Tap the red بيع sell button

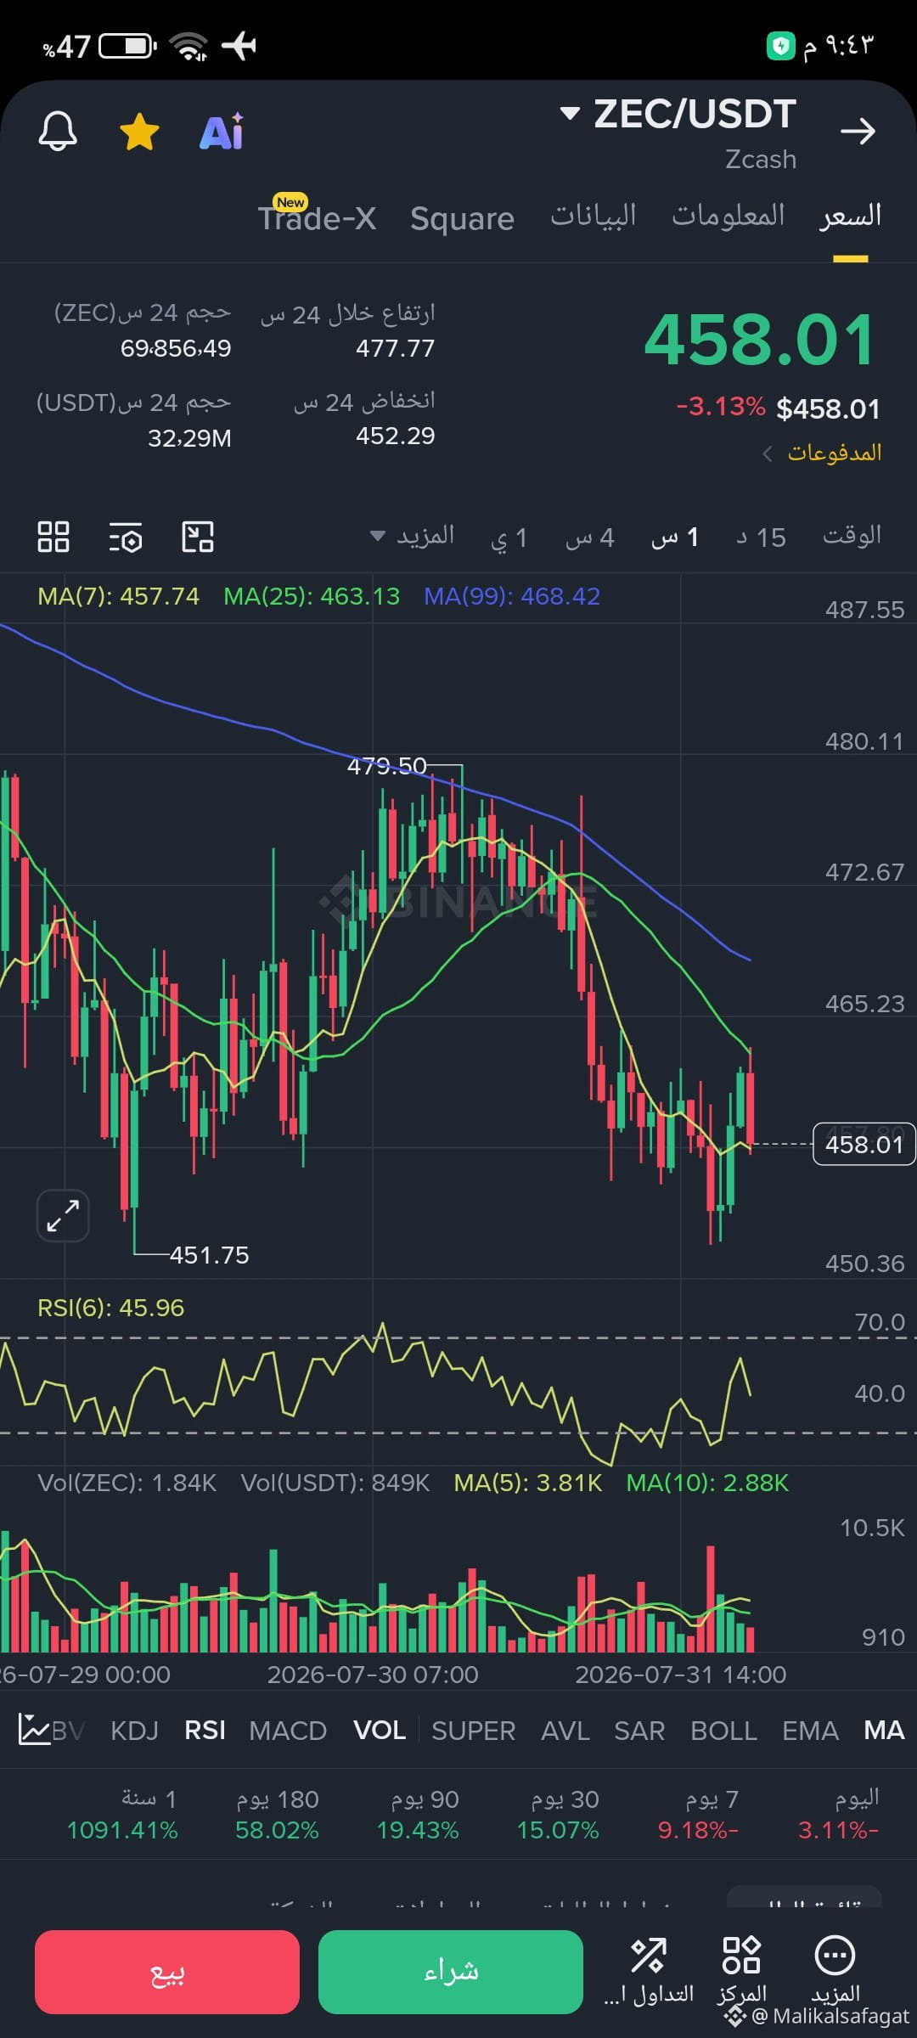[167, 1972]
